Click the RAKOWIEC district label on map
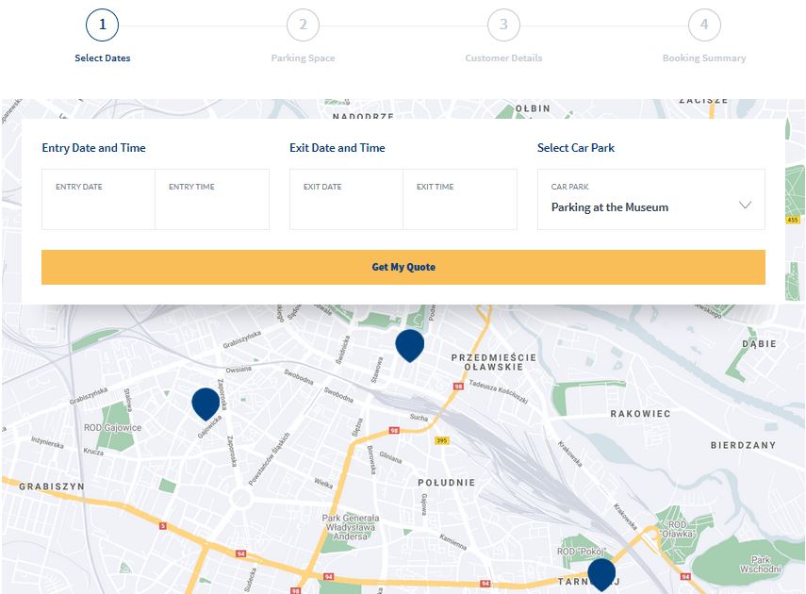This screenshot has height=594, width=806. coord(640,414)
